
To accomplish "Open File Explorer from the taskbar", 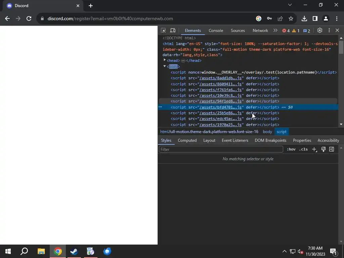I will (41, 251).
